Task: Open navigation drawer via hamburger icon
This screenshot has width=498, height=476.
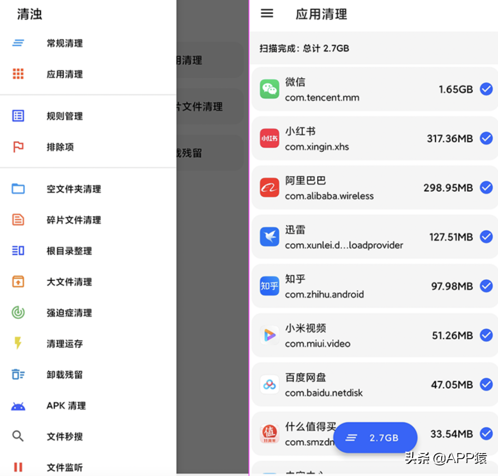Action: (267, 13)
